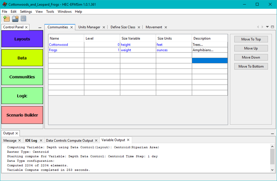Open the Tools menu
Screen dimensions: 277x181
point(50,12)
